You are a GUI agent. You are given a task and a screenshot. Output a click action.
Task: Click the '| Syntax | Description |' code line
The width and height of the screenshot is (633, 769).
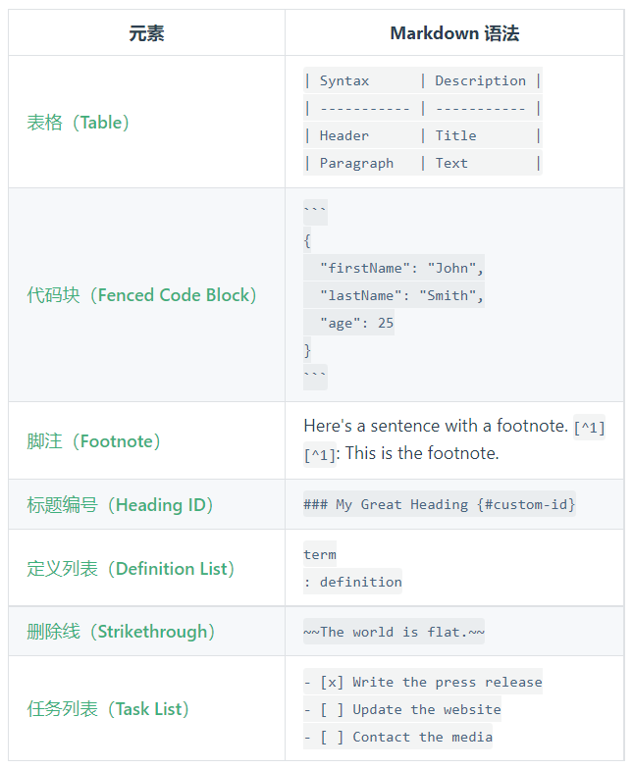tap(422, 80)
